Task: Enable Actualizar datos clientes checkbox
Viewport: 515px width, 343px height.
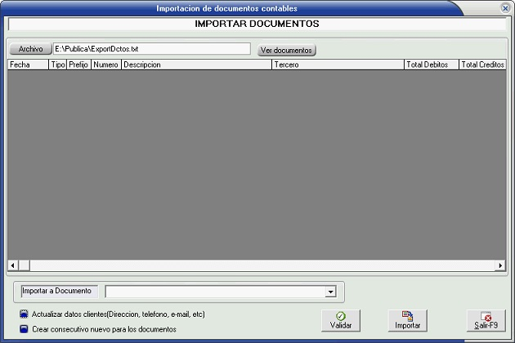Action: 24,314
